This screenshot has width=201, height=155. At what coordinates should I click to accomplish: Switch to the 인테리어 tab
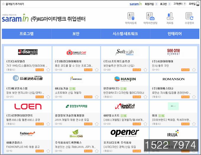pyautogui.click(x=175, y=34)
